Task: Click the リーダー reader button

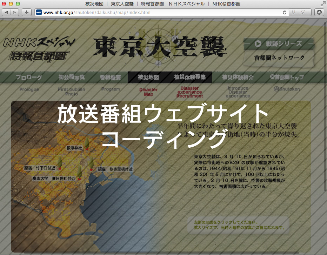Action: pyautogui.click(x=300, y=12)
